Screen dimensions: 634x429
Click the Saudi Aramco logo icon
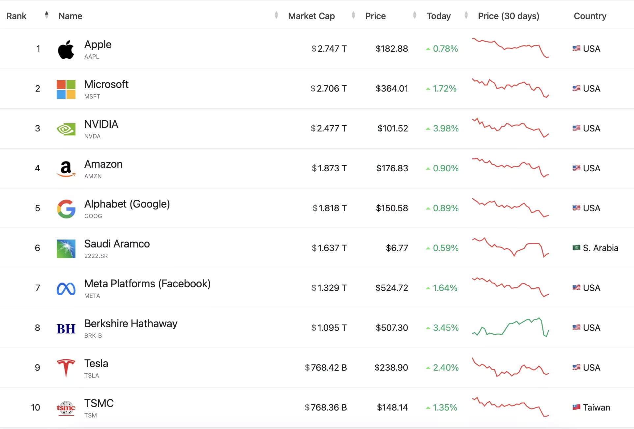click(x=66, y=249)
